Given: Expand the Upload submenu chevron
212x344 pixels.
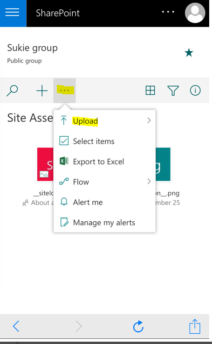Looking at the screenshot, I should 149,120.
